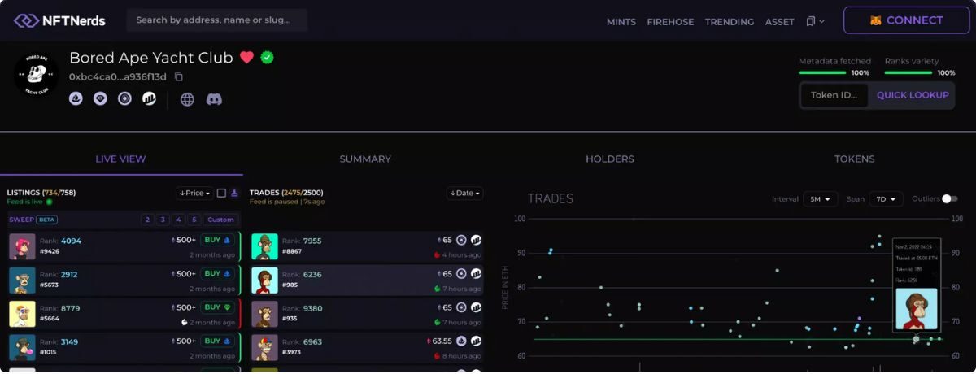The width and height of the screenshot is (976, 374).
Task: Open the Date sort dropdown in Trades
Action: tap(464, 193)
